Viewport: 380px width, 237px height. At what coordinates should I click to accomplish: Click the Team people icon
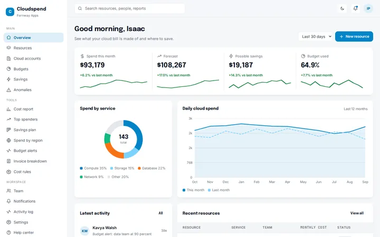click(9, 191)
